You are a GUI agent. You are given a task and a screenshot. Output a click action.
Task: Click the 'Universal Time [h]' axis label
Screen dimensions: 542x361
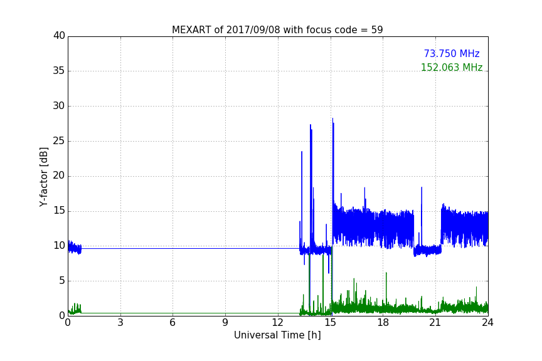[277, 335]
